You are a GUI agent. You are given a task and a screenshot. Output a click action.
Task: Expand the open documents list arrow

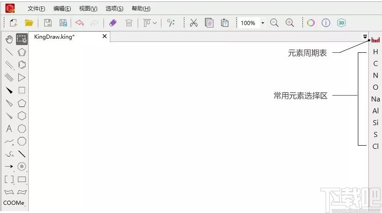click(x=365, y=36)
